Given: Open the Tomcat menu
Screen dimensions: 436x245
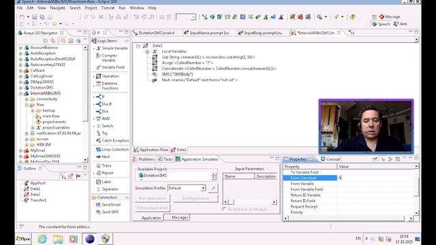Looking at the screenshot, I should click(108, 8).
